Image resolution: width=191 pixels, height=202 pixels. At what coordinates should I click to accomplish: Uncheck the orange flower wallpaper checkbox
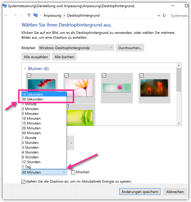(x=67, y=75)
